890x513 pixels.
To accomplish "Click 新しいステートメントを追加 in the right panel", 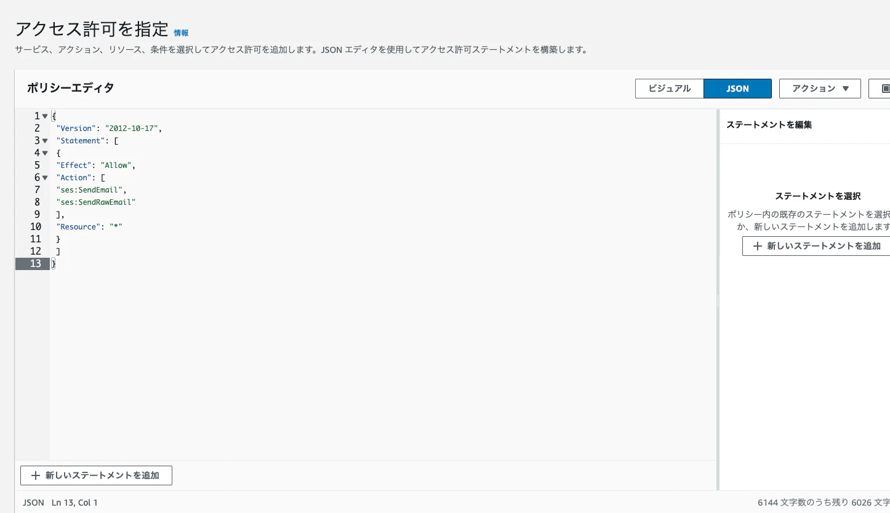I will click(817, 246).
